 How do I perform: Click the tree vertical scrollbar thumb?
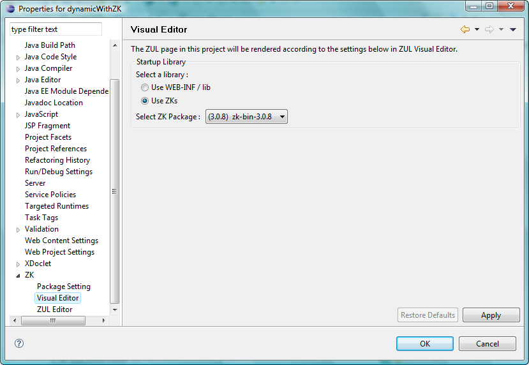click(115, 191)
